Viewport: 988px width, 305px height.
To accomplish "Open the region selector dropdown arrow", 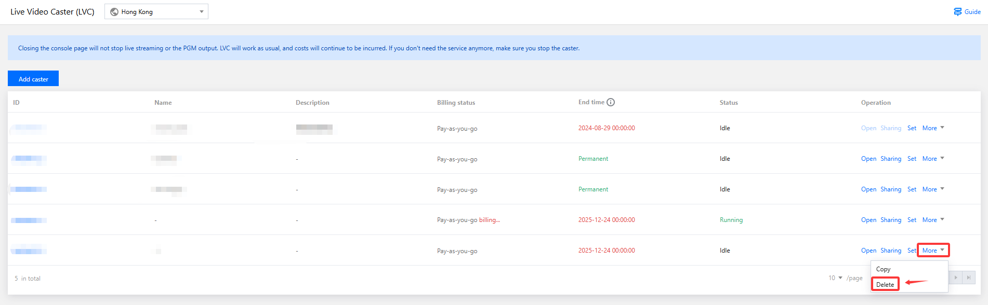I will [202, 12].
